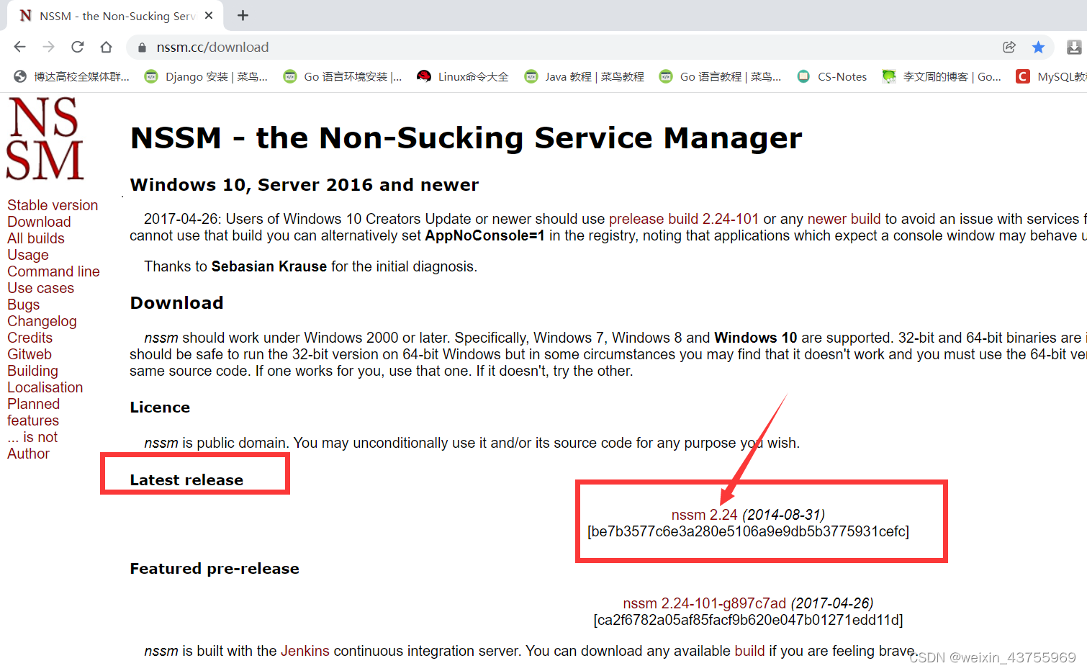Click the browser back arrow

pyautogui.click(x=19, y=47)
